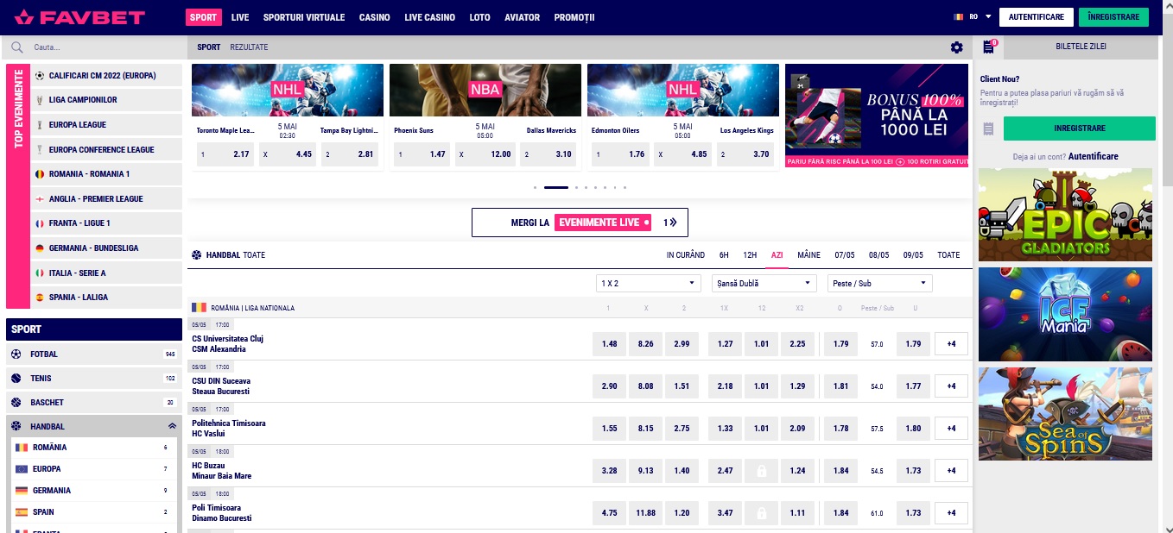Image resolution: width=1173 pixels, height=533 pixels.
Task: Open the Șansă Dublă dropdown
Action: pyautogui.click(x=764, y=283)
